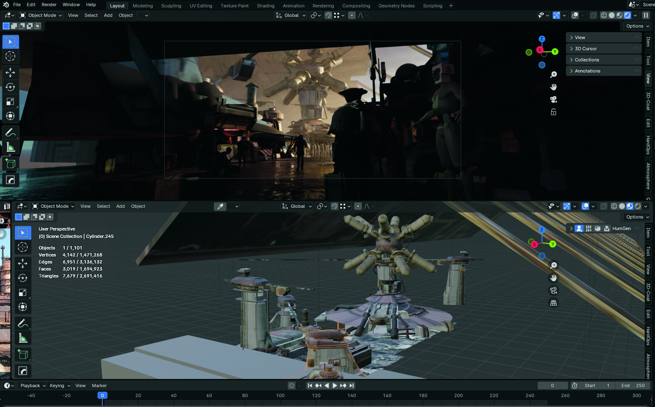Click the red X axis on upper viewport gizmo
This screenshot has width=655, height=407.
(x=540, y=50)
